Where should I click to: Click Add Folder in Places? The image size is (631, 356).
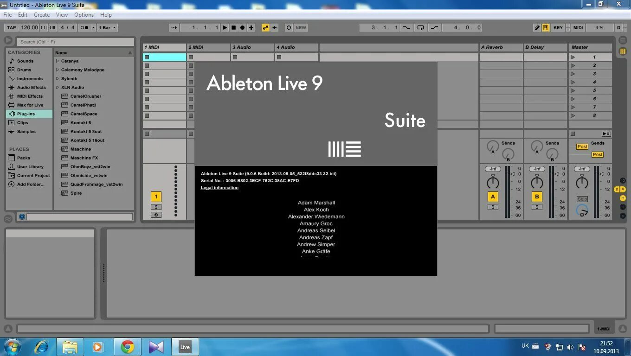(31, 184)
